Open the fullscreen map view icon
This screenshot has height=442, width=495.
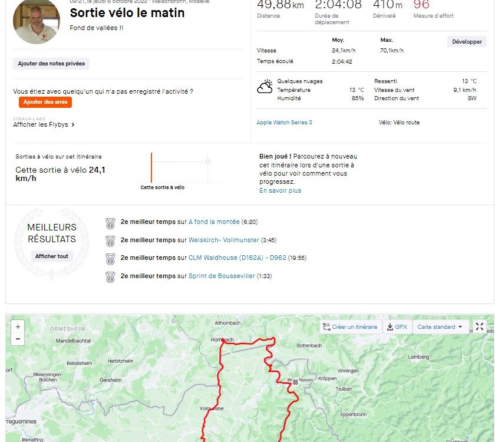pos(480,326)
